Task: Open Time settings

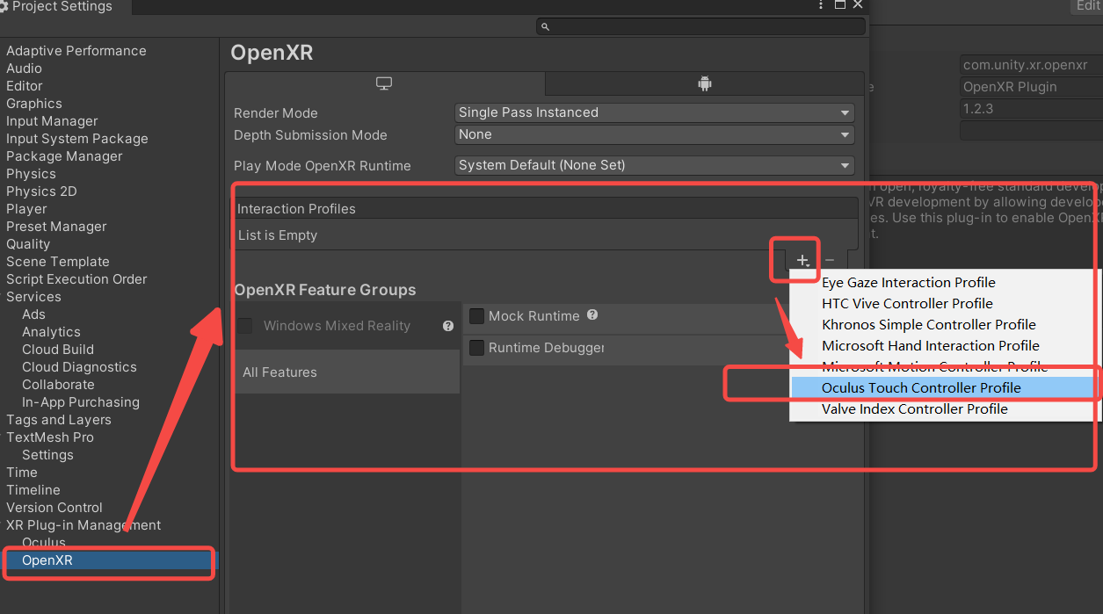Action: pyautogui.click(x=22, y=473)
